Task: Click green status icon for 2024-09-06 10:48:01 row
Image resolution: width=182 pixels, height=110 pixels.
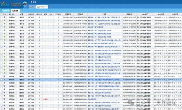Action: point(5,30)
